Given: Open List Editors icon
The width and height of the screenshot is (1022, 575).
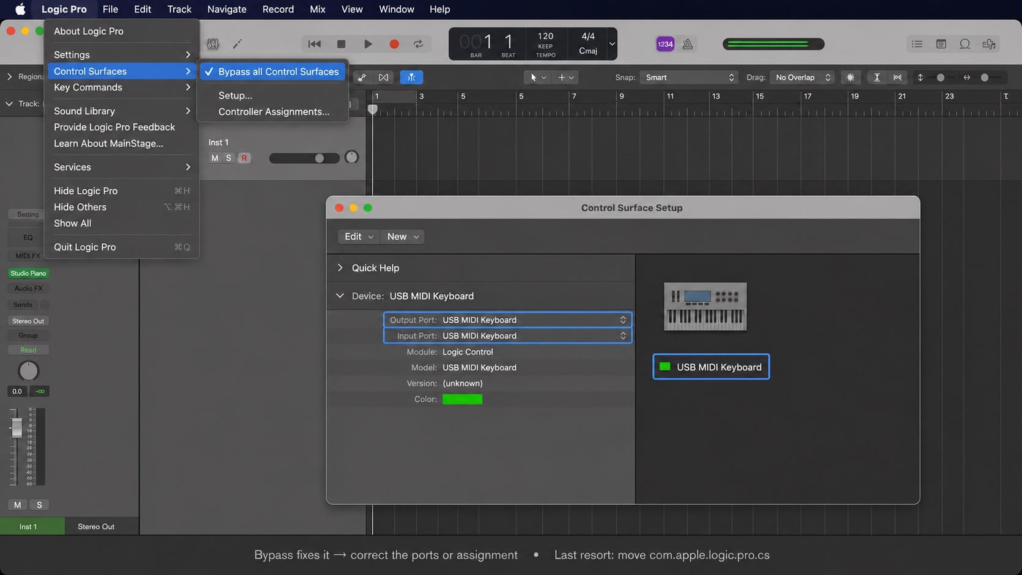Looking at the screenshot, I should point(917,44).
